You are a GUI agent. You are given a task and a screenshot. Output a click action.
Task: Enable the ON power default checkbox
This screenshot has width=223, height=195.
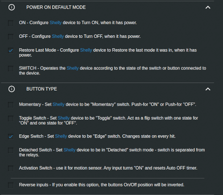11,23
